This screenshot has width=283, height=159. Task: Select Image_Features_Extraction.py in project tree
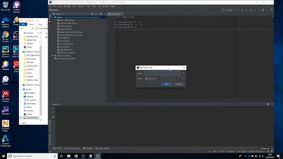click(x=70, y=32)
